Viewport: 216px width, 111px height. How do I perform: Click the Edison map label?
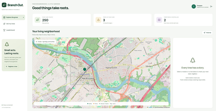(x=148, y=66)
